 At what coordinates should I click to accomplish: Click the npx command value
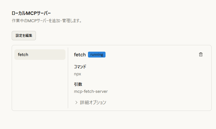tap(77, 74)
